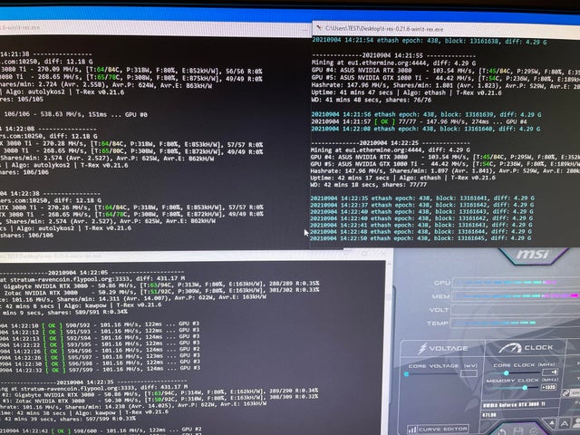The image size is (580, 435).
Task: Click the Zotac RTX 3080 line showing 301/302
Action: (159, 292)
